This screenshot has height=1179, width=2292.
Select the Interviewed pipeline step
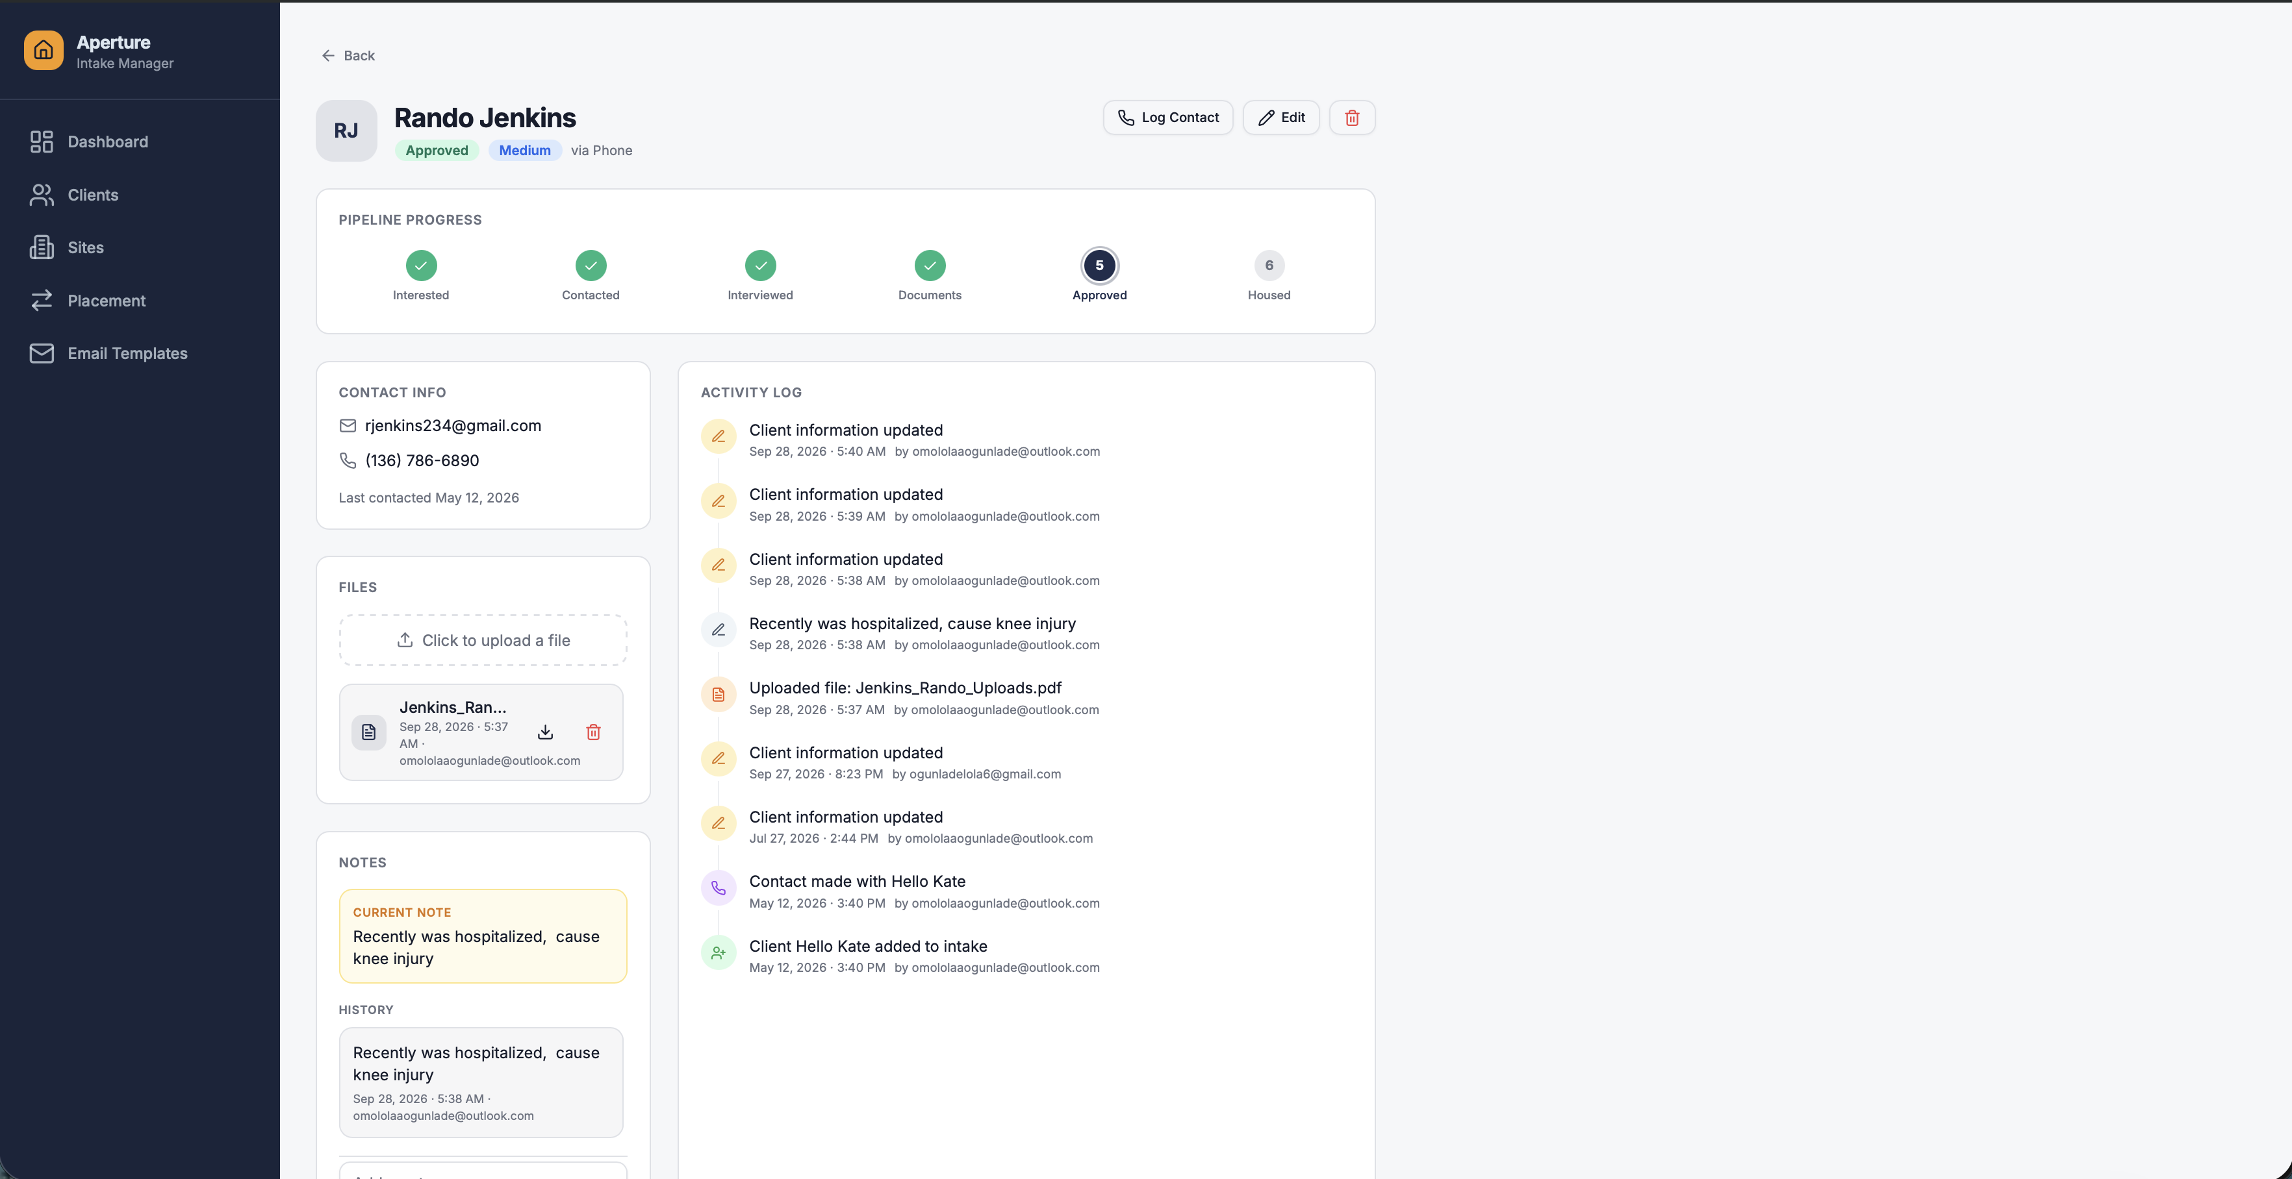[x=760, y=265]
